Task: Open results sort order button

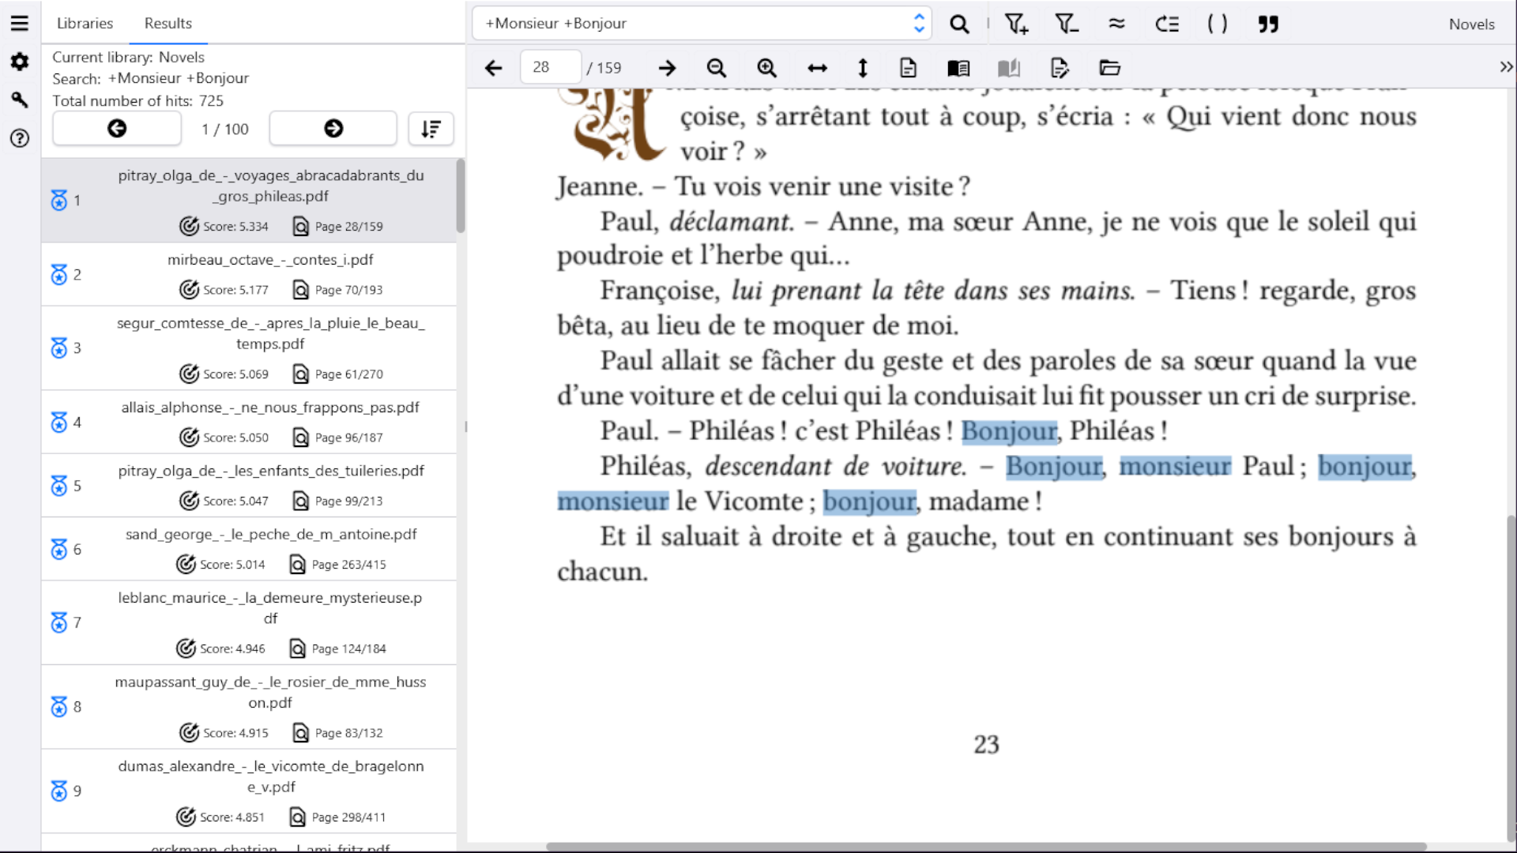Action: [x=431, y=129]
